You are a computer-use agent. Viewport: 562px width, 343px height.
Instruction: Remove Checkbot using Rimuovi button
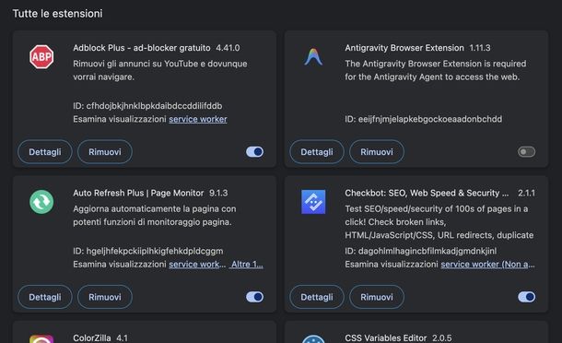pyautogui.click(x=377, y=297)
